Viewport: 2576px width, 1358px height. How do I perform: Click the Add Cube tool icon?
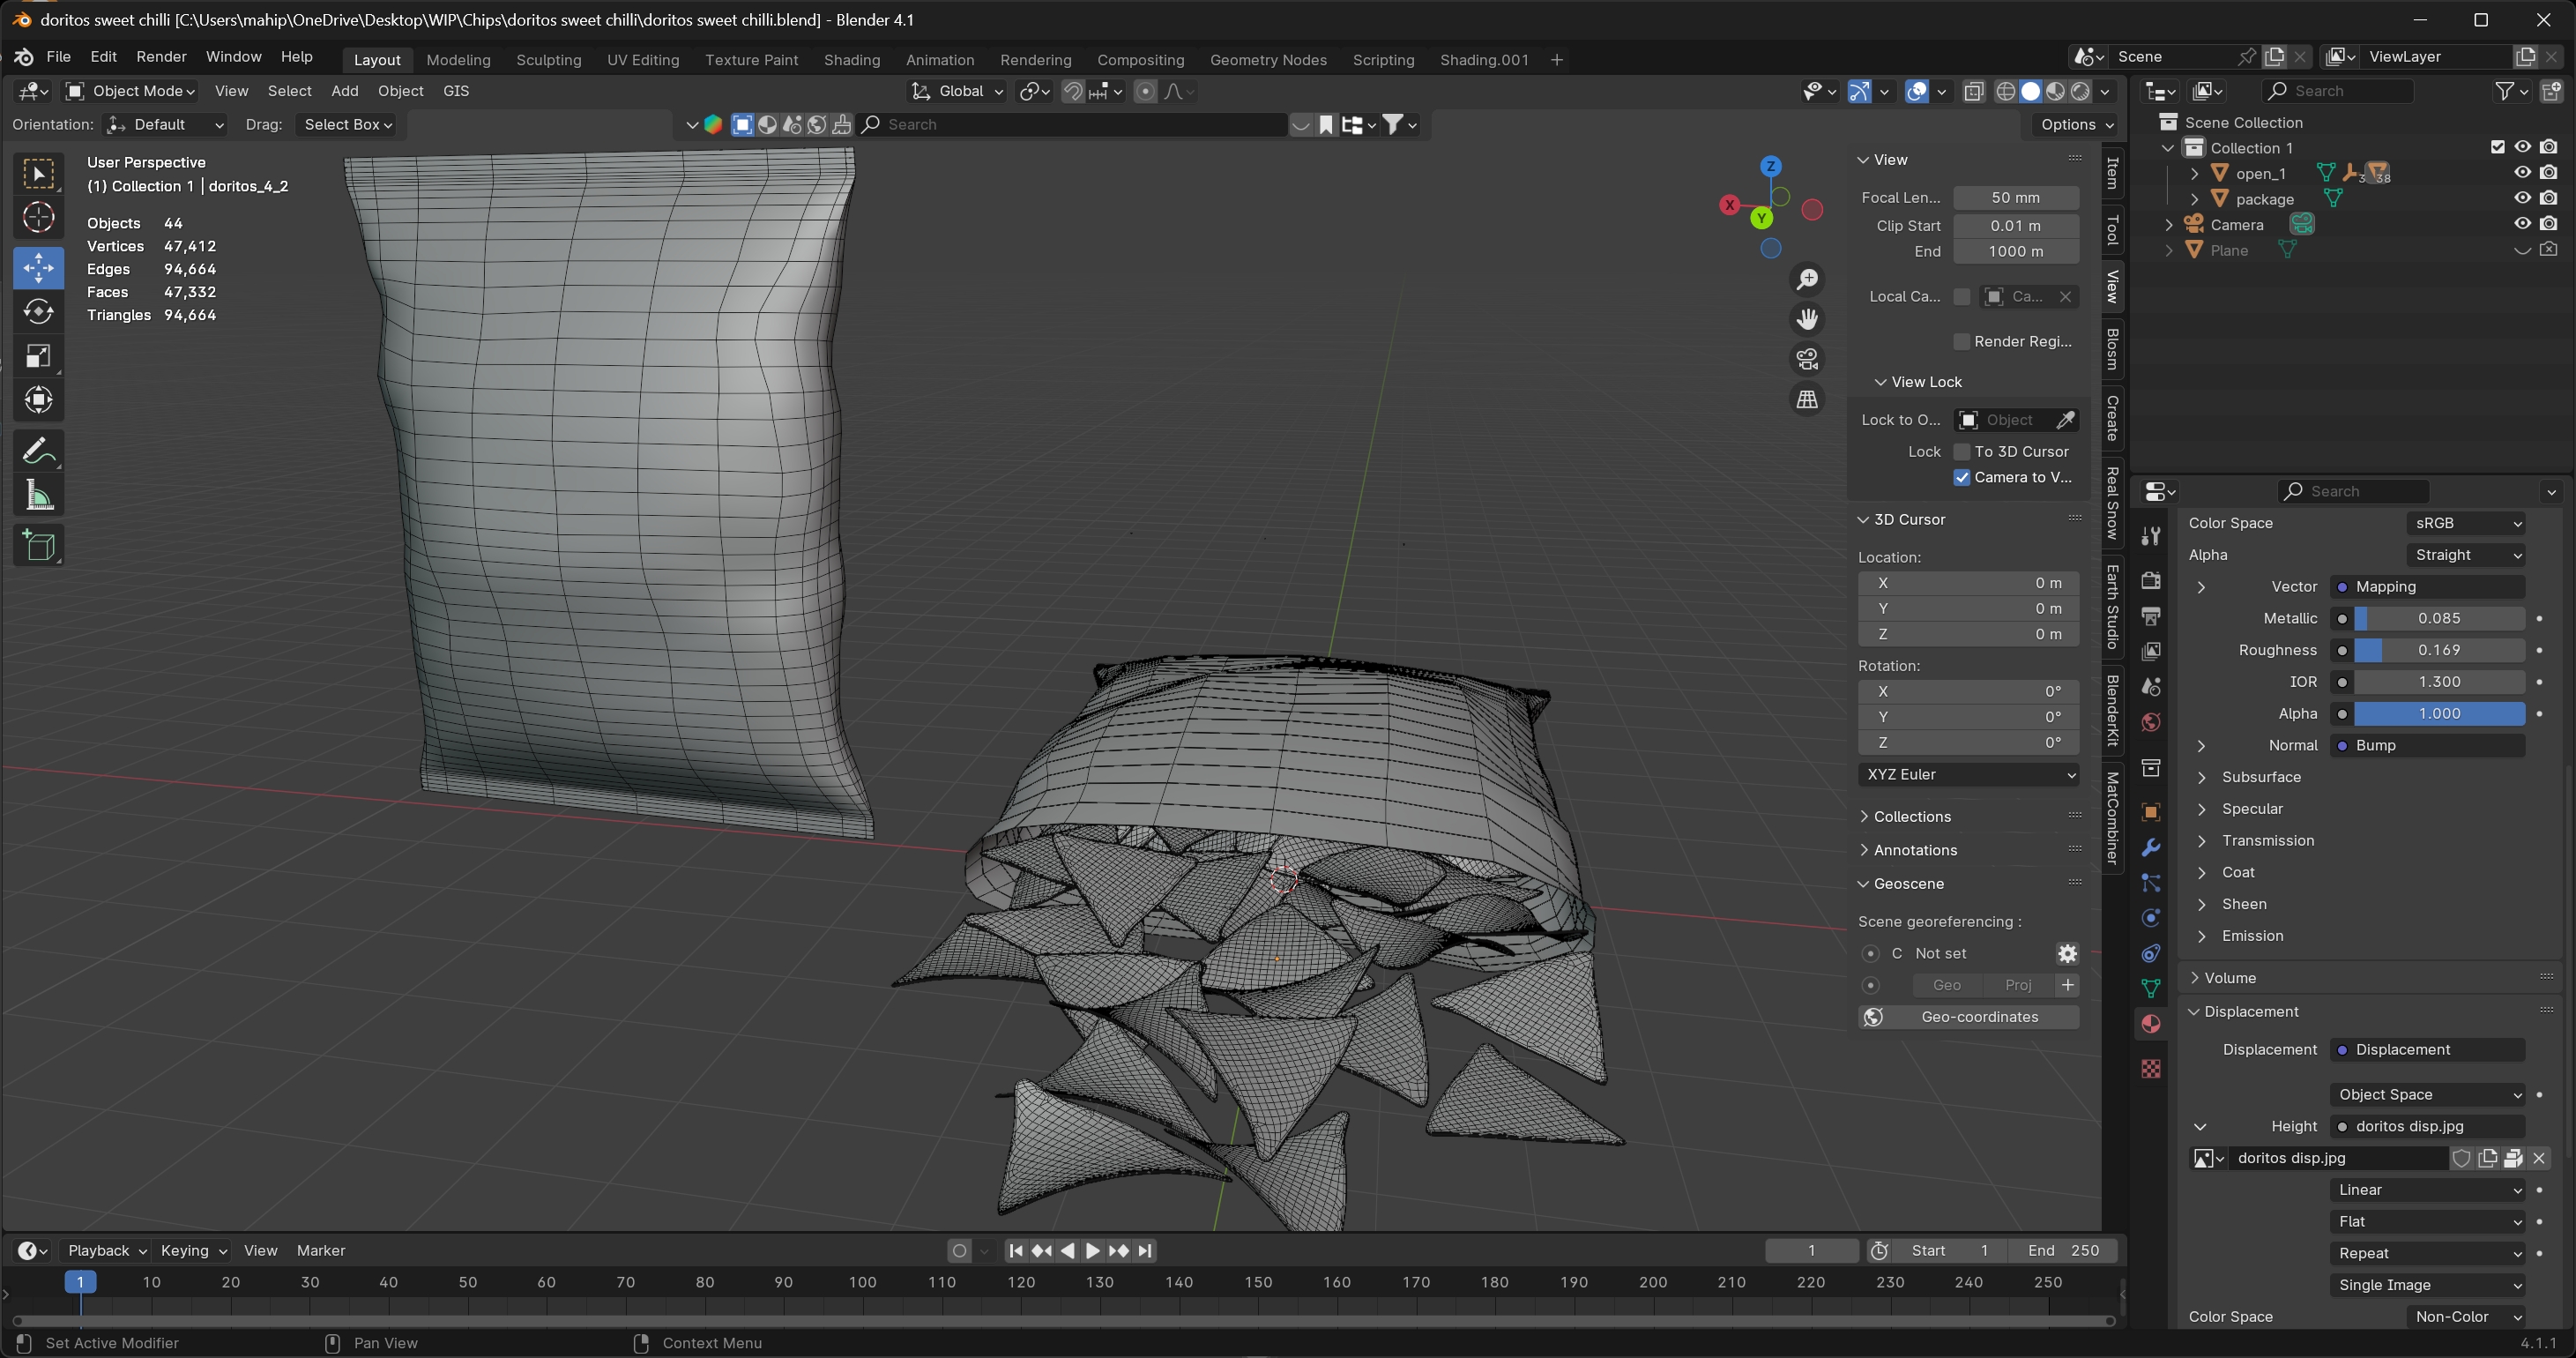38,546
